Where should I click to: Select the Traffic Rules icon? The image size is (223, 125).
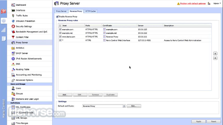click(x=13, y=16)
